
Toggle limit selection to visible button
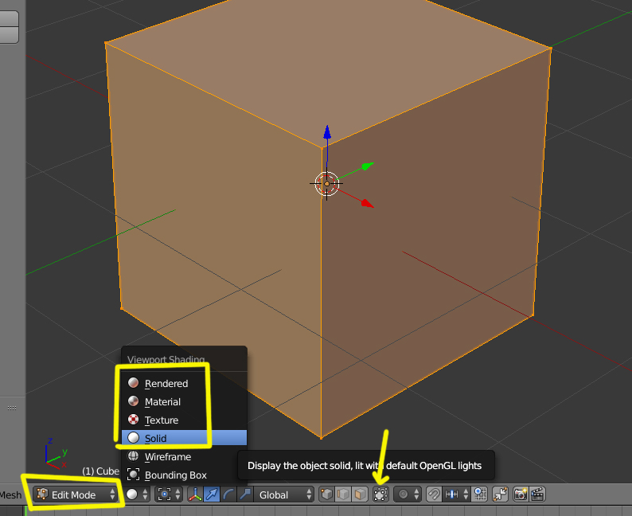[380, 494]
